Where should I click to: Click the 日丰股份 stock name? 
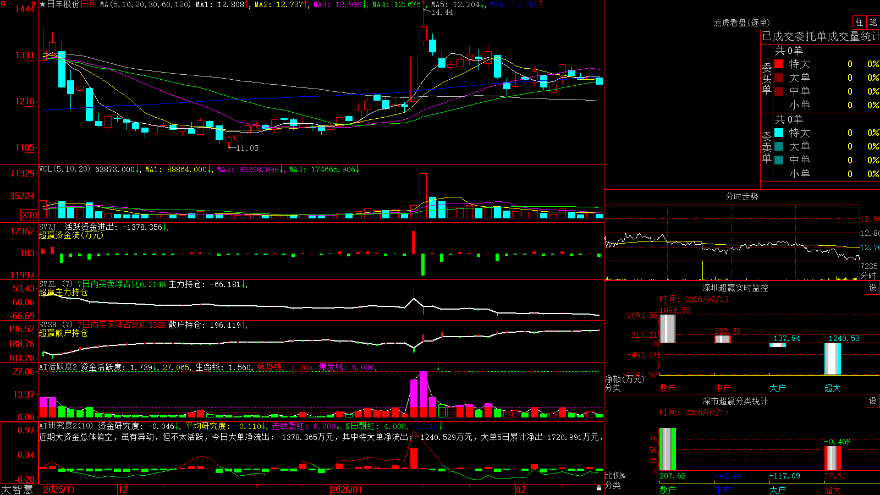[63, 4]
